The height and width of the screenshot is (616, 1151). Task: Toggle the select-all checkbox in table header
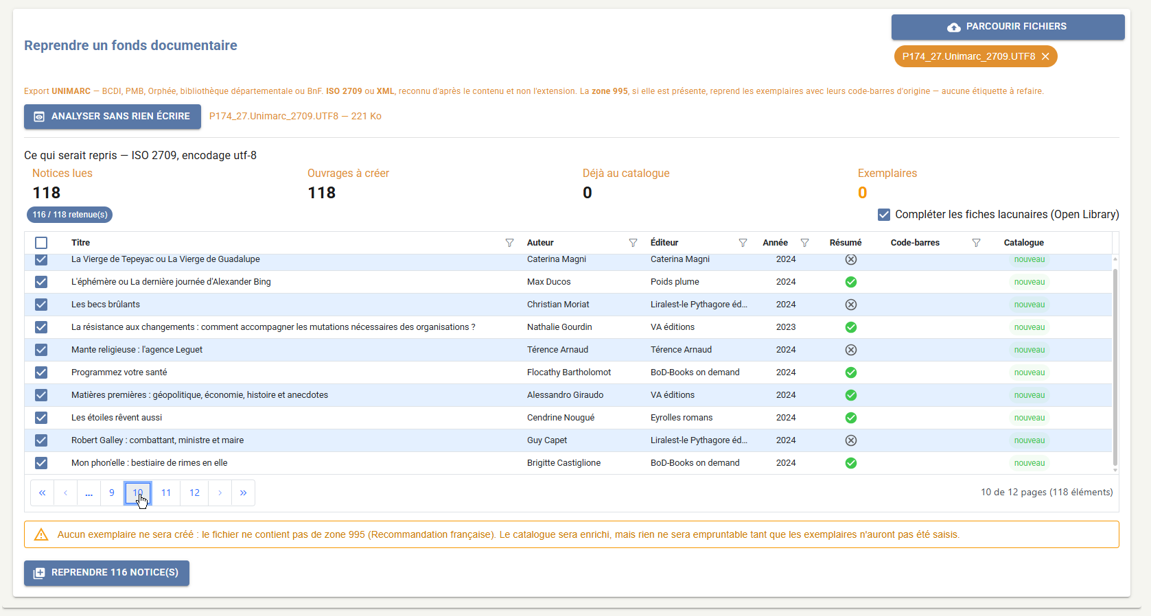pos(41,243)
